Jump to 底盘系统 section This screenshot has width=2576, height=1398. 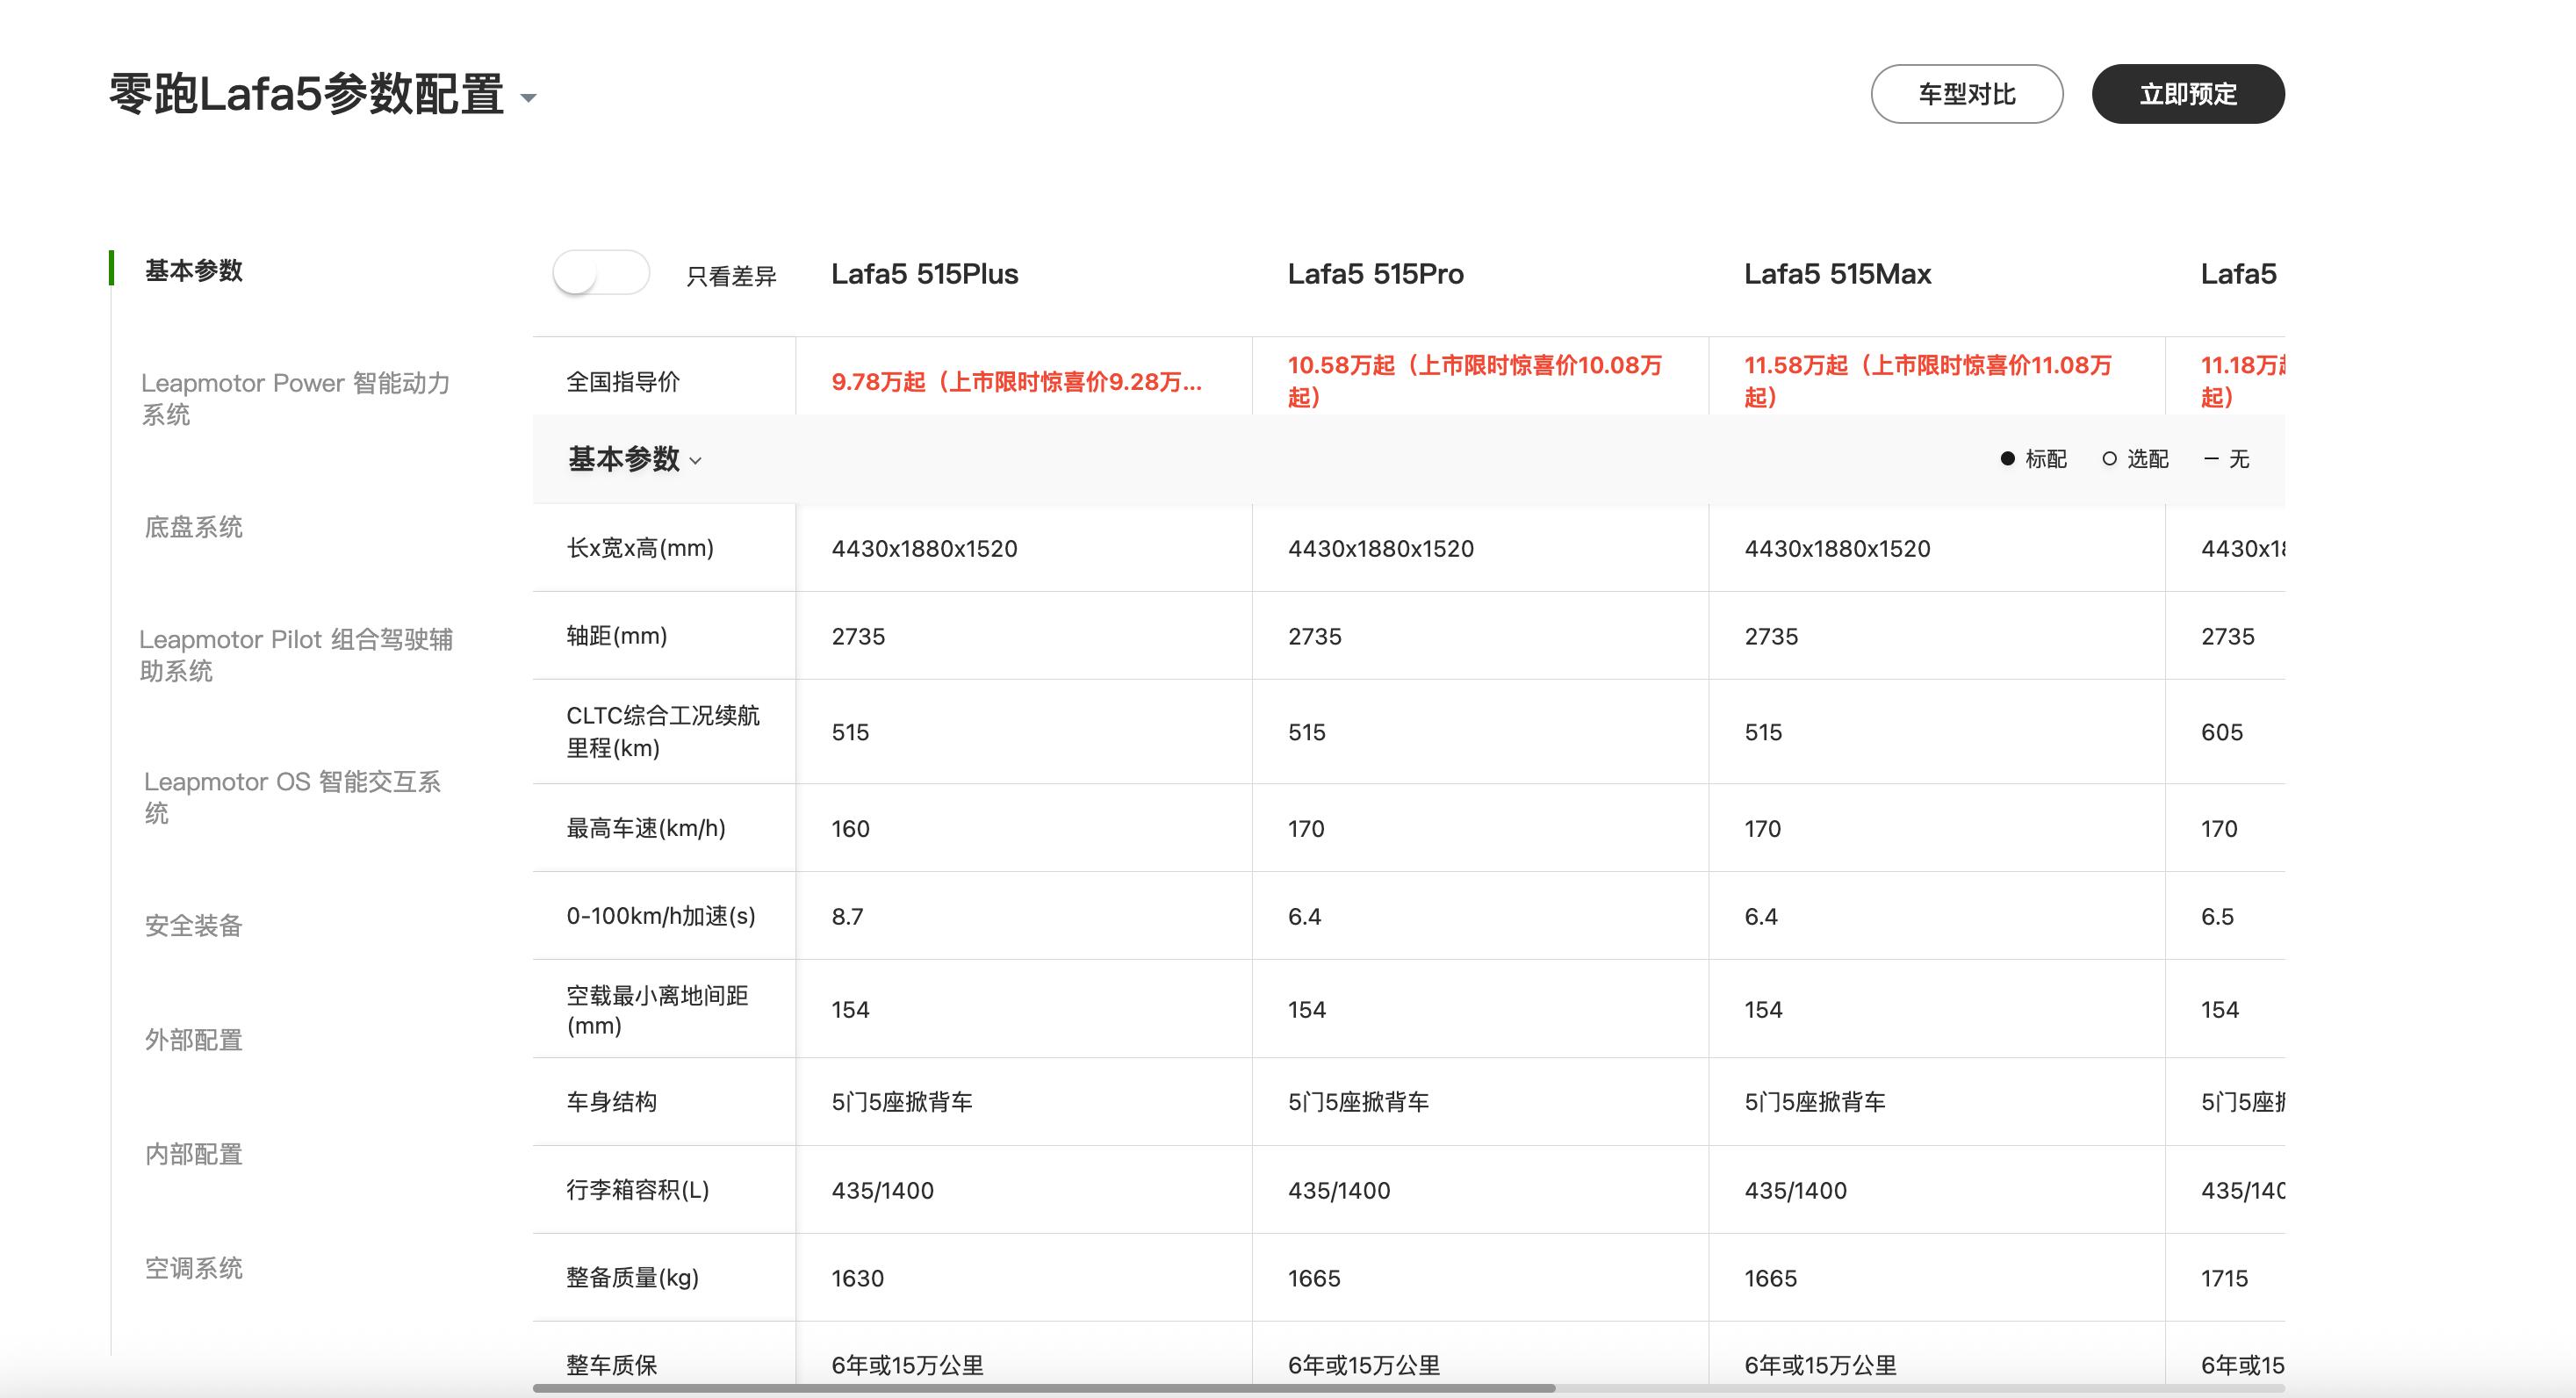pyautogui.click(x=194, y=527)
